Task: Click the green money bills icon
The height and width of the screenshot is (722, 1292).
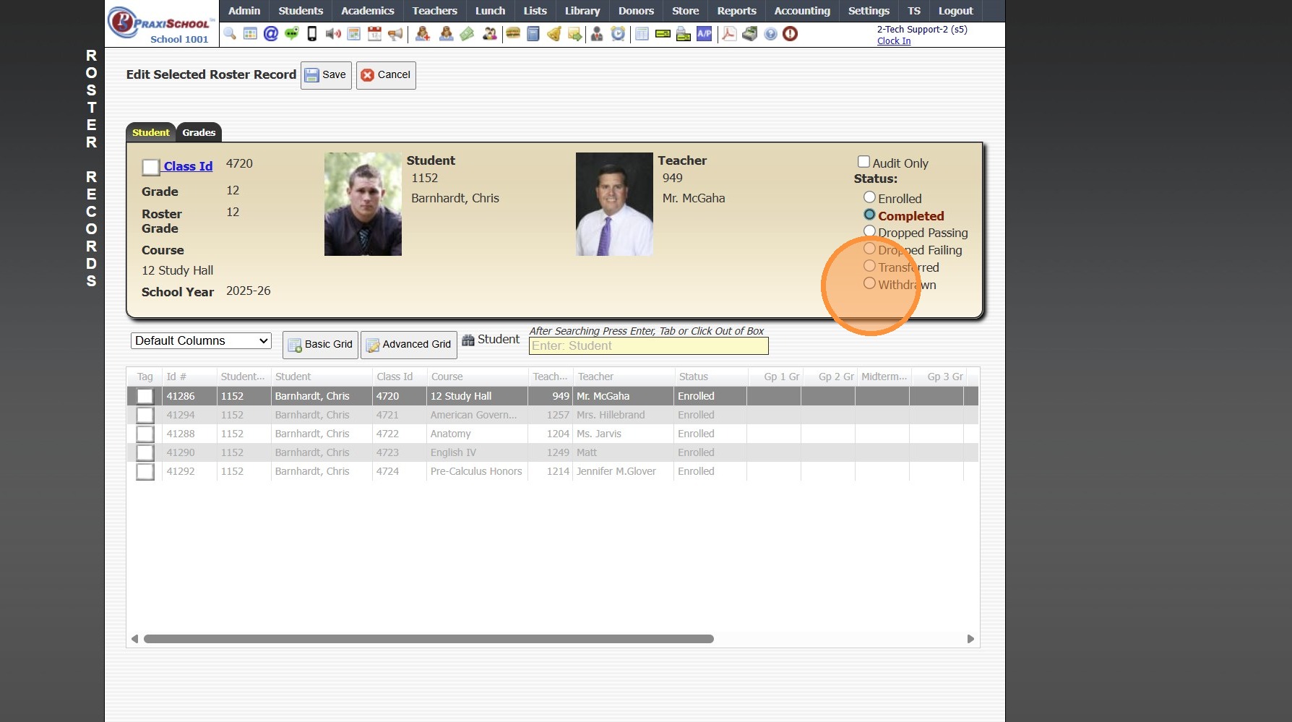Action: [x=468, y=34]
